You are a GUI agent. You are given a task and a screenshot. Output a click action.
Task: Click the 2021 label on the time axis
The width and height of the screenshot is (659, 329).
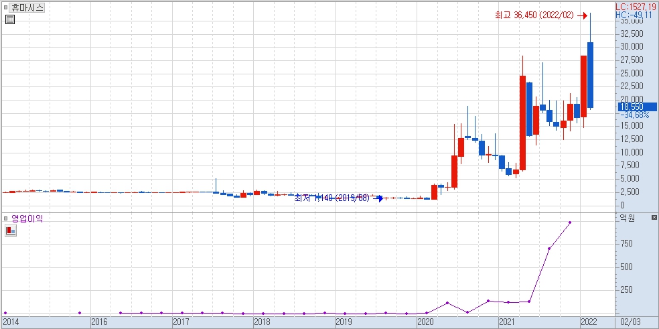(506, 323)
